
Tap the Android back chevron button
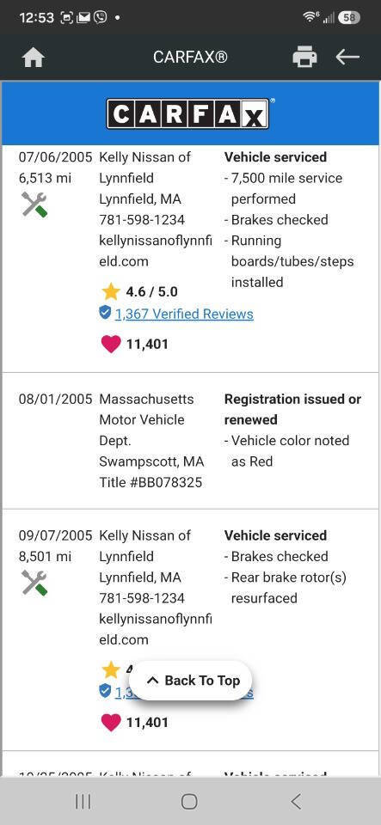pos(296,801)
